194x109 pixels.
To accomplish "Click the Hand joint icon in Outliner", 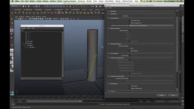I will point(30,47).
